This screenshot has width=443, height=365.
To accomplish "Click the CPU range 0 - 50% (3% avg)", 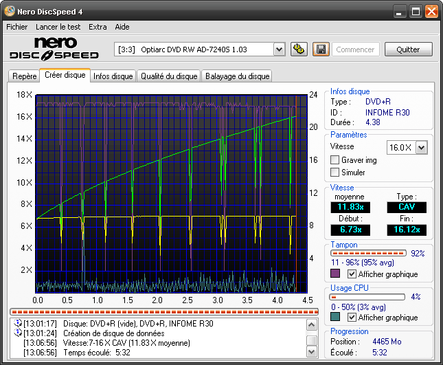I will pos(359,307).
